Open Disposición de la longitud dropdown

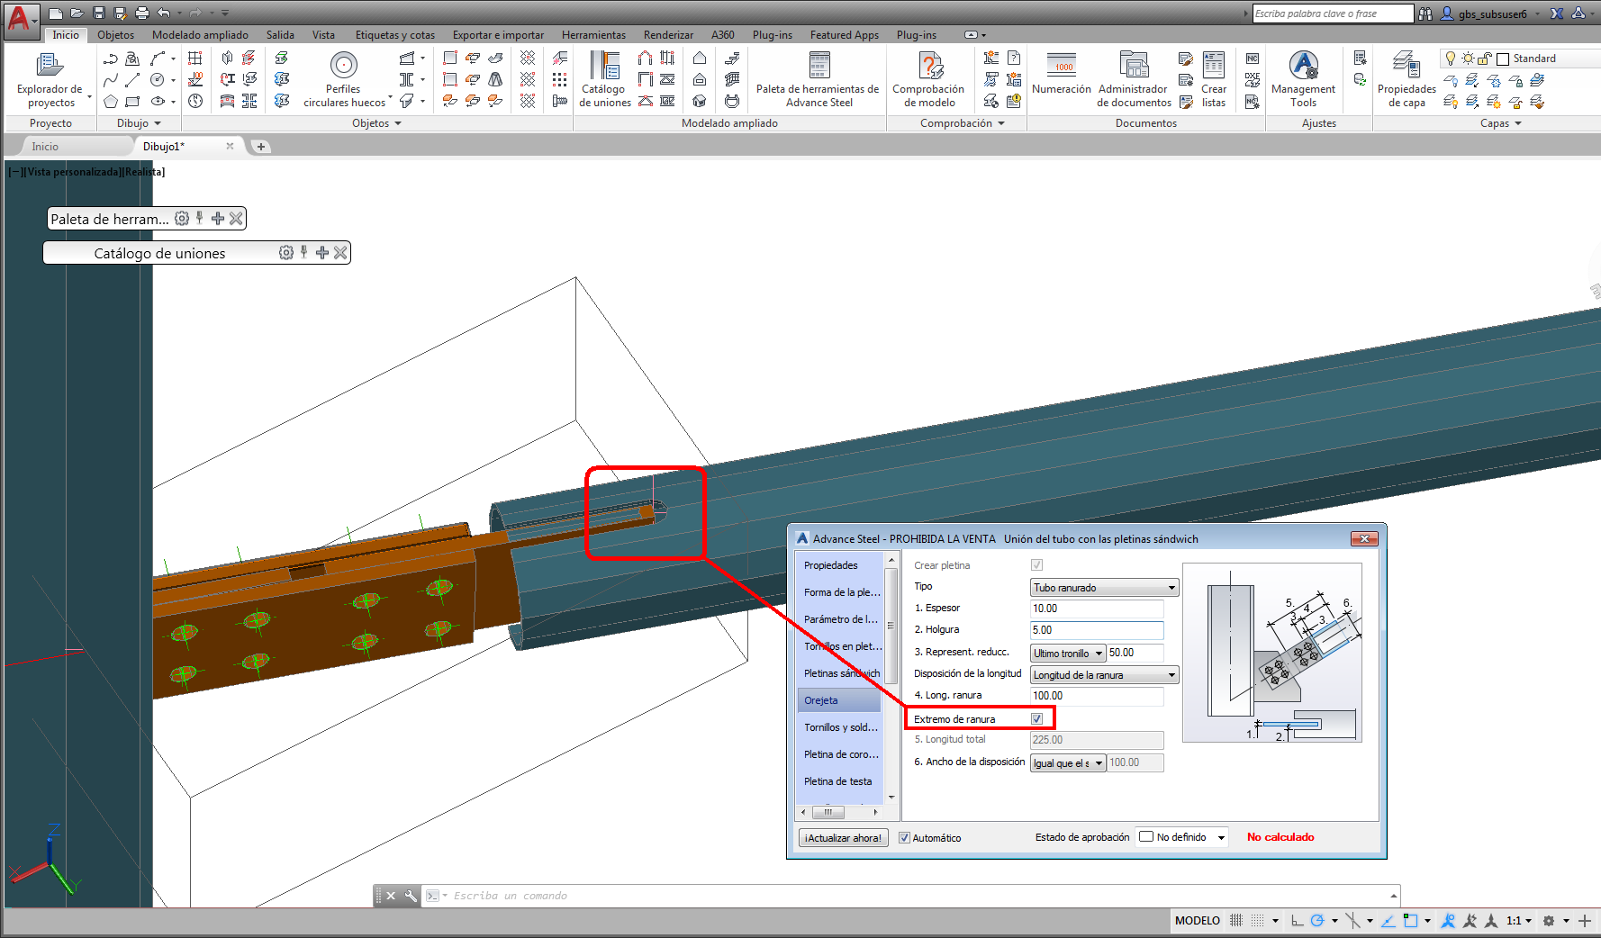[x=1104, y=675]
